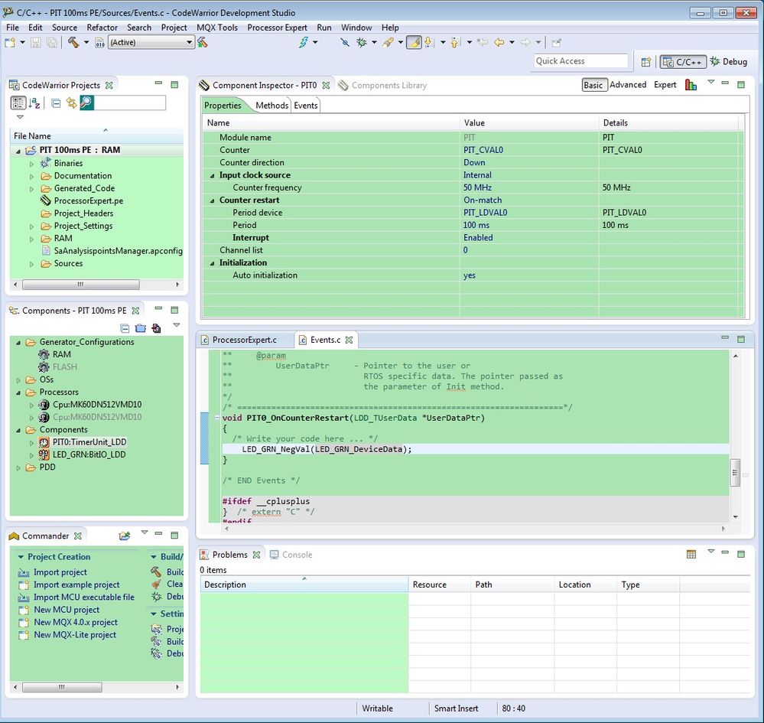Open the build configuration (Active) dropdown

pos(151,42)
